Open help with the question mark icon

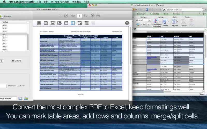pyautogui.click(x=127, y=23)
